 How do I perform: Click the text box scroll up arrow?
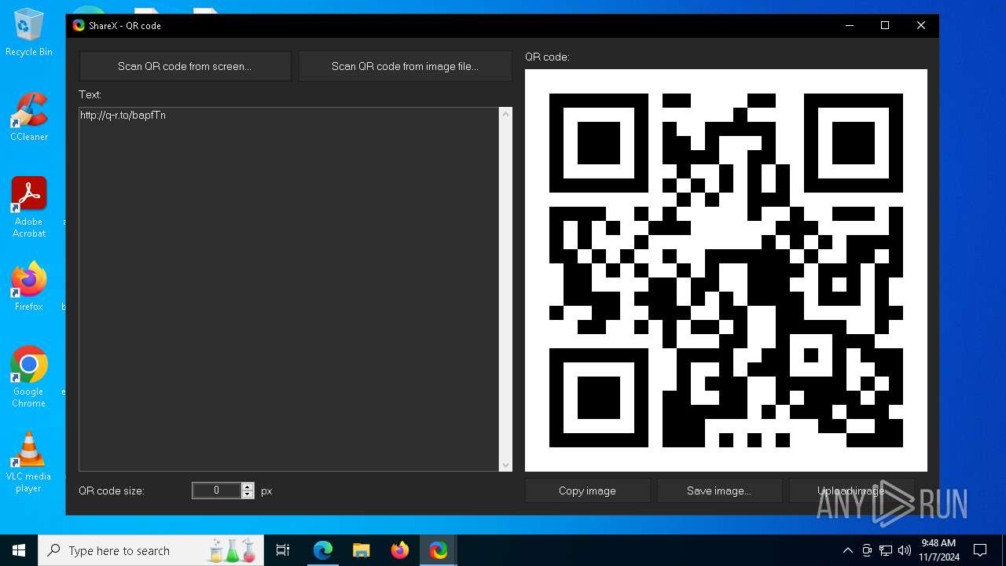click(505, 115)
